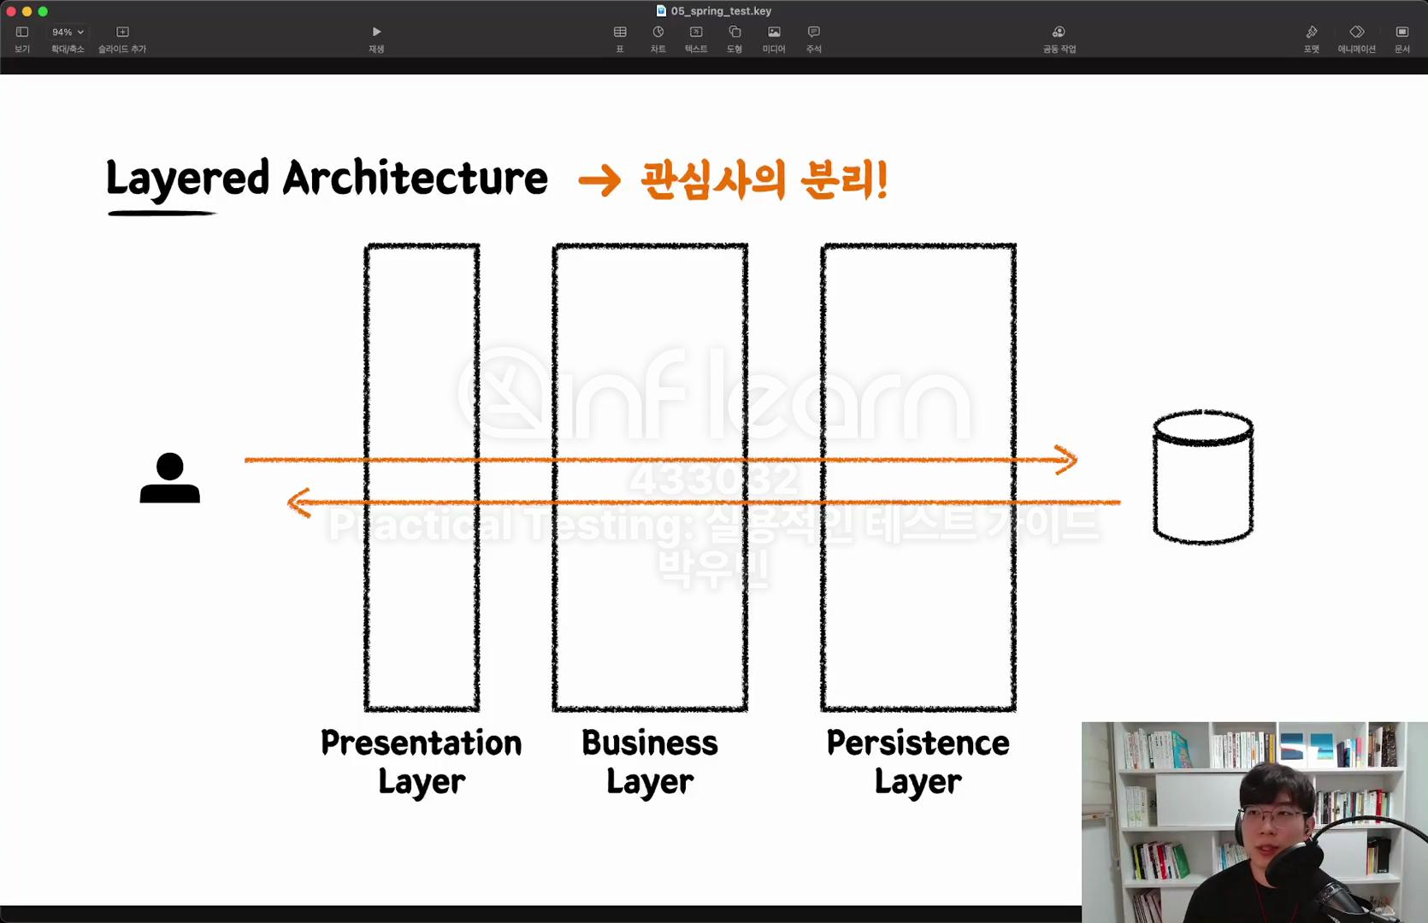Viewport: 1428px width, 923px height.
Task: Toggle the 애니메이션 animate inspector
Action: coord(1357,38)
